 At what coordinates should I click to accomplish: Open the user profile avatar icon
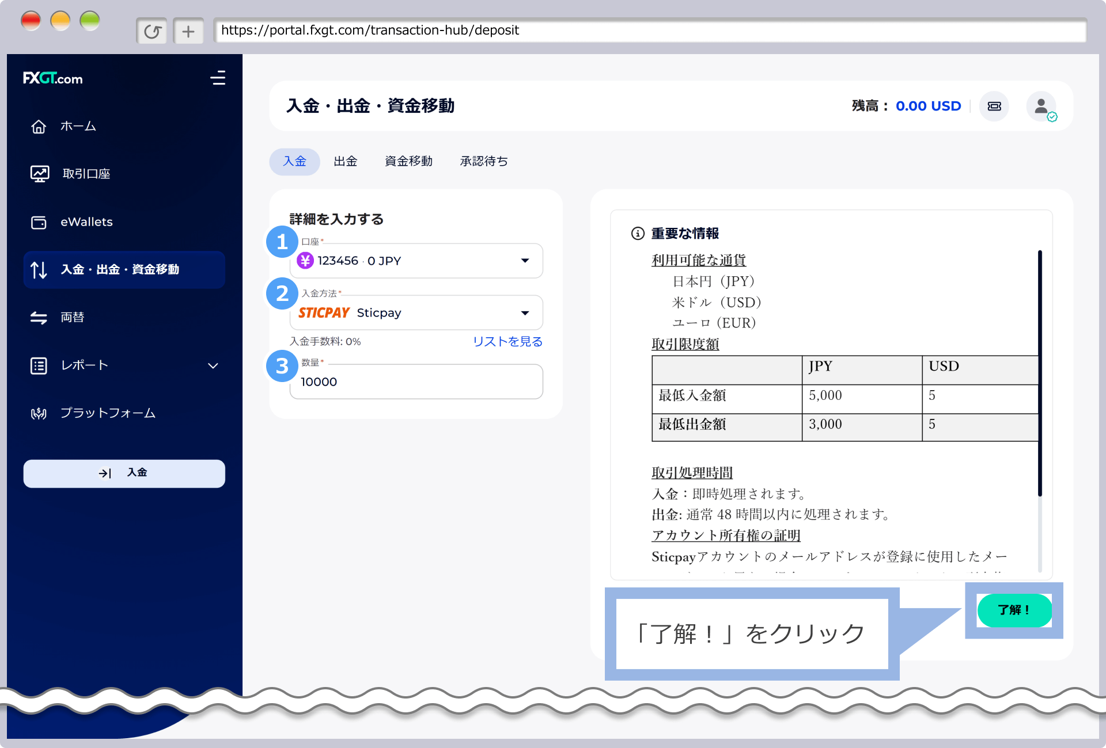pyautogui.click(x=1041, y=106)
